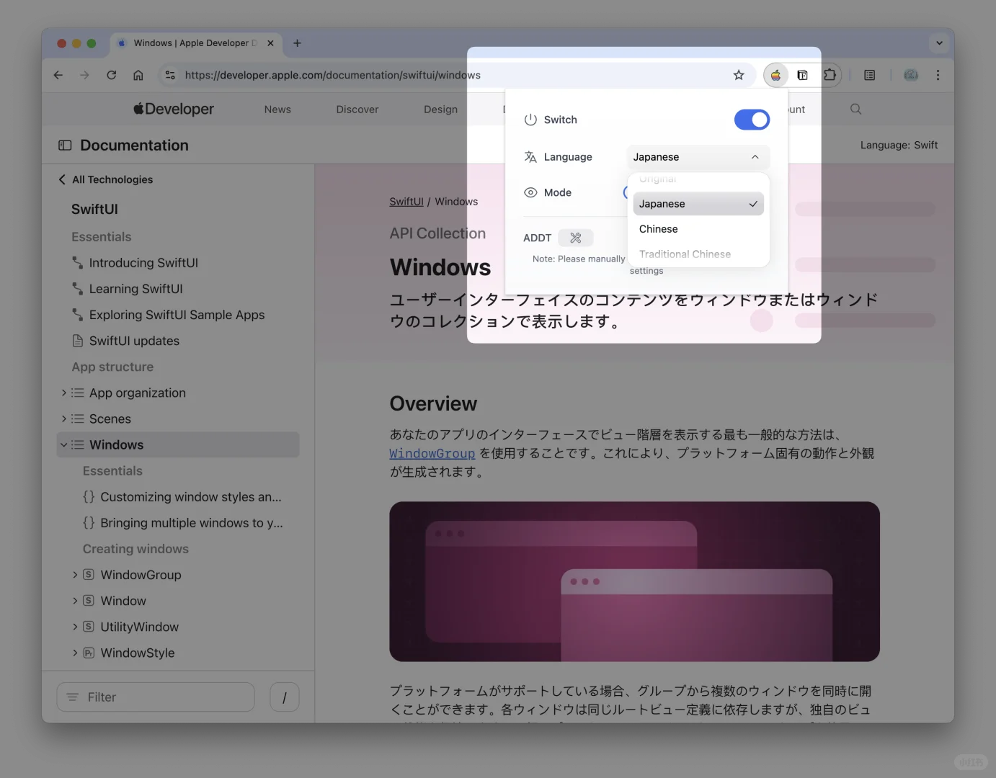Click the address bar URL

pyautogui.click(x=332, y=75)
